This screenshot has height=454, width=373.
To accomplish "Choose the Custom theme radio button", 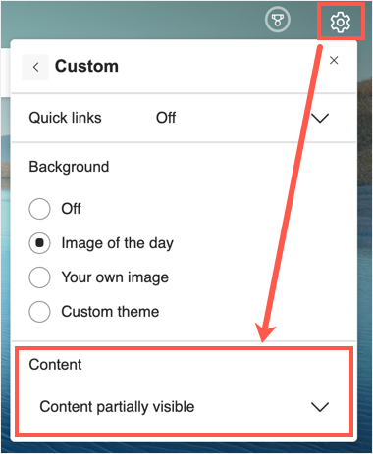I will [x=39, y=312].
